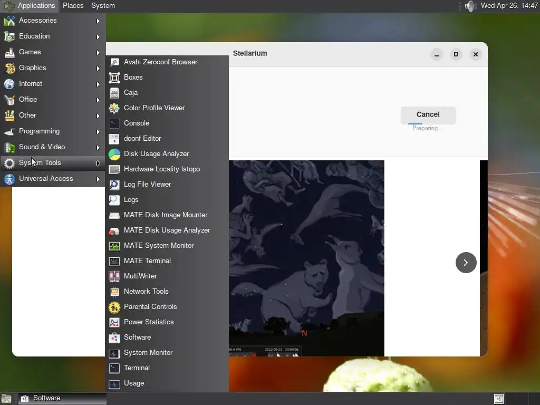Screen dimensions: 540x405
Task: Open the Places menu
Action: [x=73, y=5]
